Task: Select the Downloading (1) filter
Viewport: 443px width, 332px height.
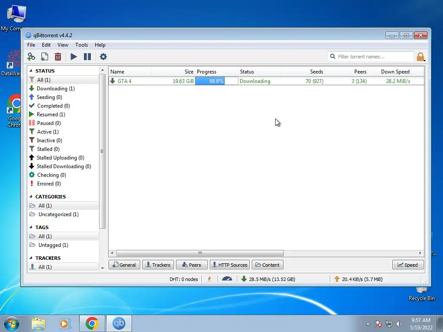Action: 63,89
